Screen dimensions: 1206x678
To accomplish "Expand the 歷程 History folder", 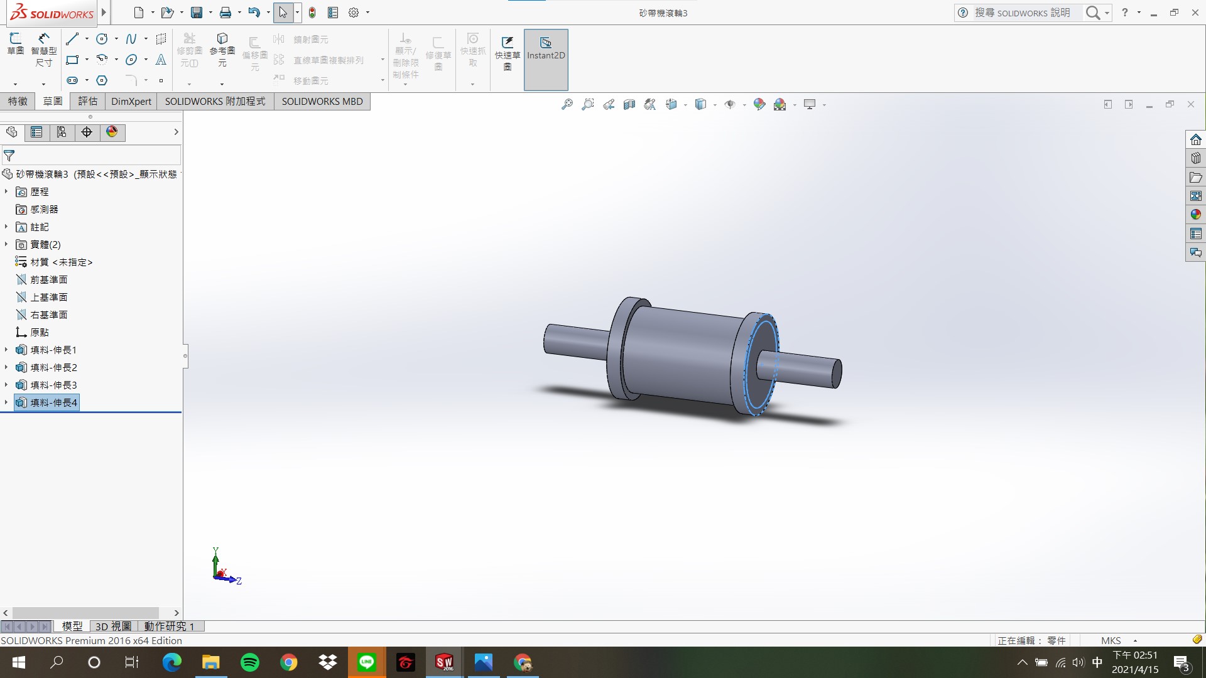I will pyautogui.click(x=6, y=191).
